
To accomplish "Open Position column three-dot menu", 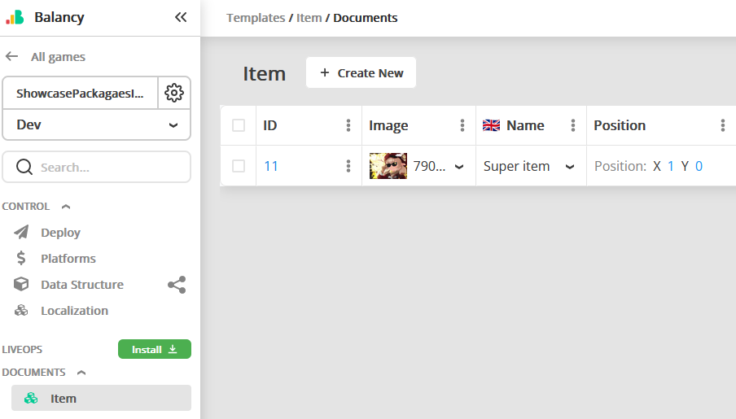I will [723, 125].
